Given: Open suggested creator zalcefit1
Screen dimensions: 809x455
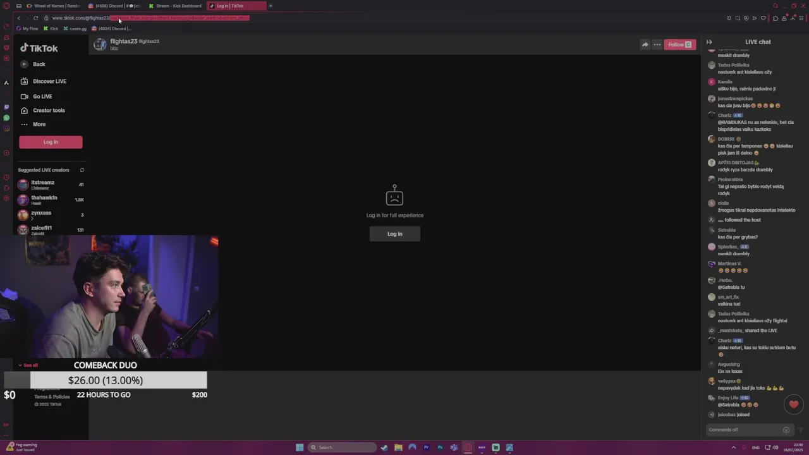Looking at the screenshot, I should coord(51,229).
